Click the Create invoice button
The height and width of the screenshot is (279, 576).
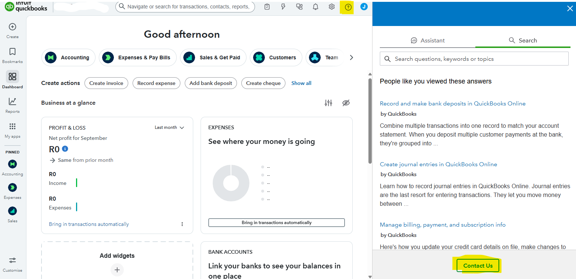107,83
